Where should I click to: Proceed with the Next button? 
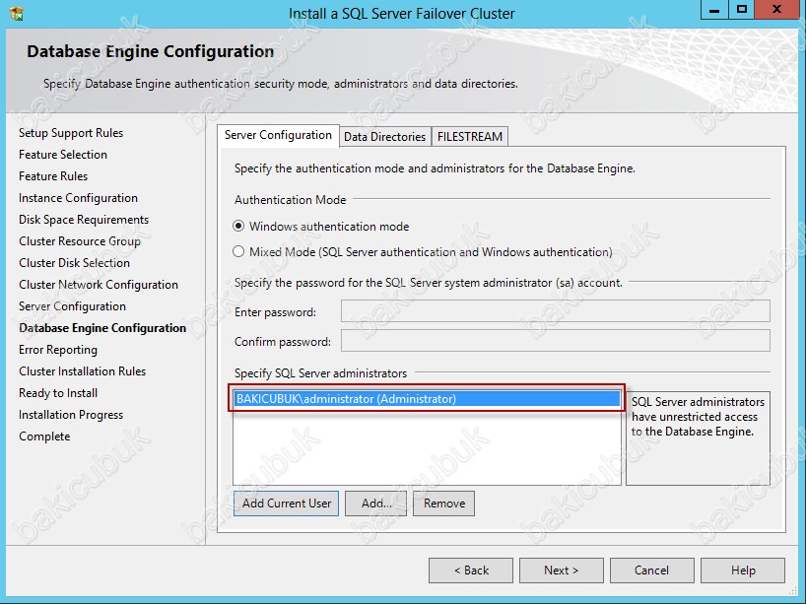click(562, 570)
